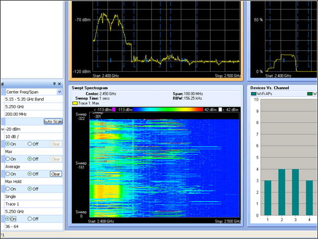Click the yellow Trace 1: Max legend swatch

tap(75, 103)
